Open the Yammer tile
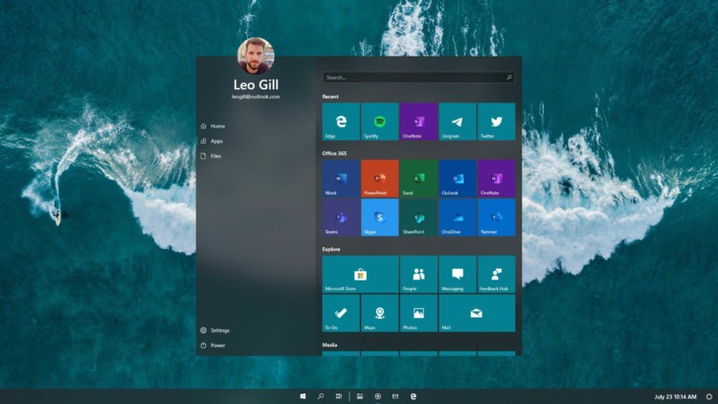 (497, 217)
